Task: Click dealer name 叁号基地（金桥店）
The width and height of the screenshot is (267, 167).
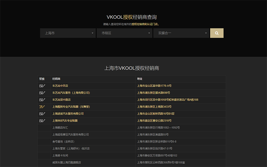Action: coord(63,142)
